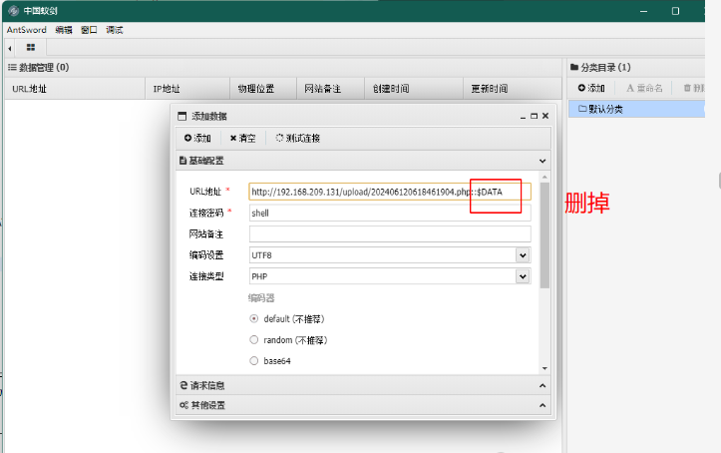Click 添加 in the category panel
This screenshot has height=453, width=721.
(591, 88)
